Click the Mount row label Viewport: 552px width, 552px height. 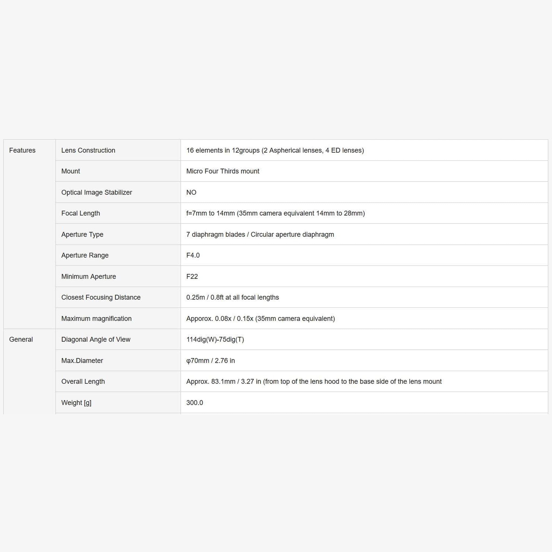click(71, 171)
